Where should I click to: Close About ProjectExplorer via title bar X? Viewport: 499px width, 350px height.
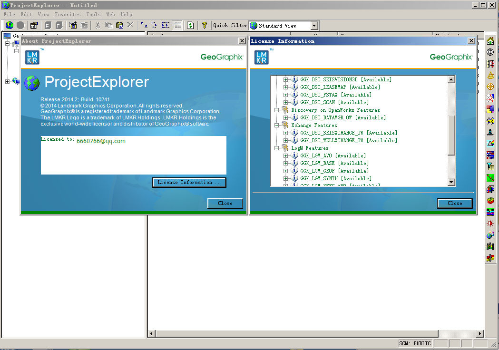click(242, 41)
